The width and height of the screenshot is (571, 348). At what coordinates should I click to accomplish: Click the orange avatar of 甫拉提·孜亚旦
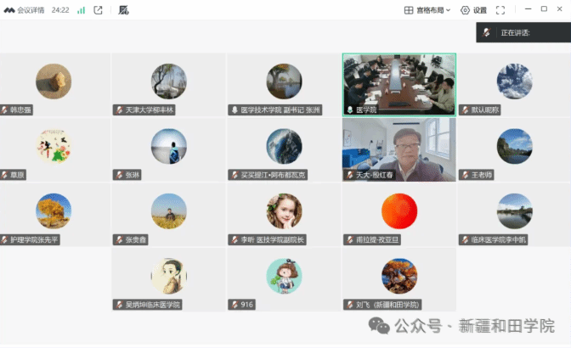click(399, 210)
